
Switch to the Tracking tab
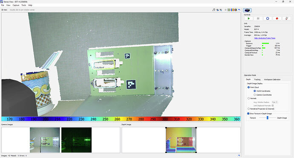click(x=257, y=79)
